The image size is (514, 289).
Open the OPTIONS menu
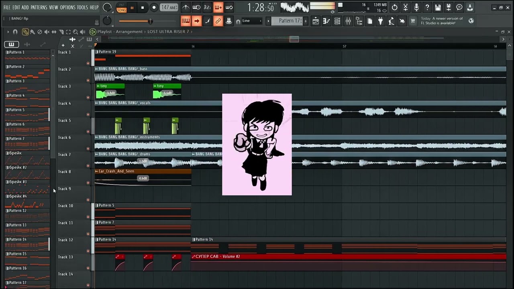coord(67,7)
